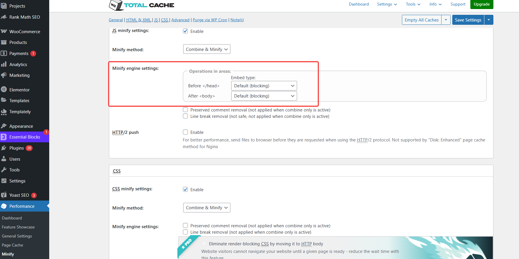The image size is (519, 259).
Task: Click the Tools wrench icon
Action: [4, 170]
